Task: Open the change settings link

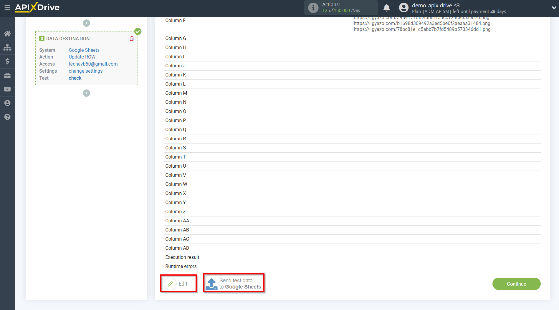Action: [85, 71]
